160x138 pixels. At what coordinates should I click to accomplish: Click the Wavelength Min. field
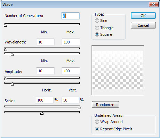pos(45,42)
